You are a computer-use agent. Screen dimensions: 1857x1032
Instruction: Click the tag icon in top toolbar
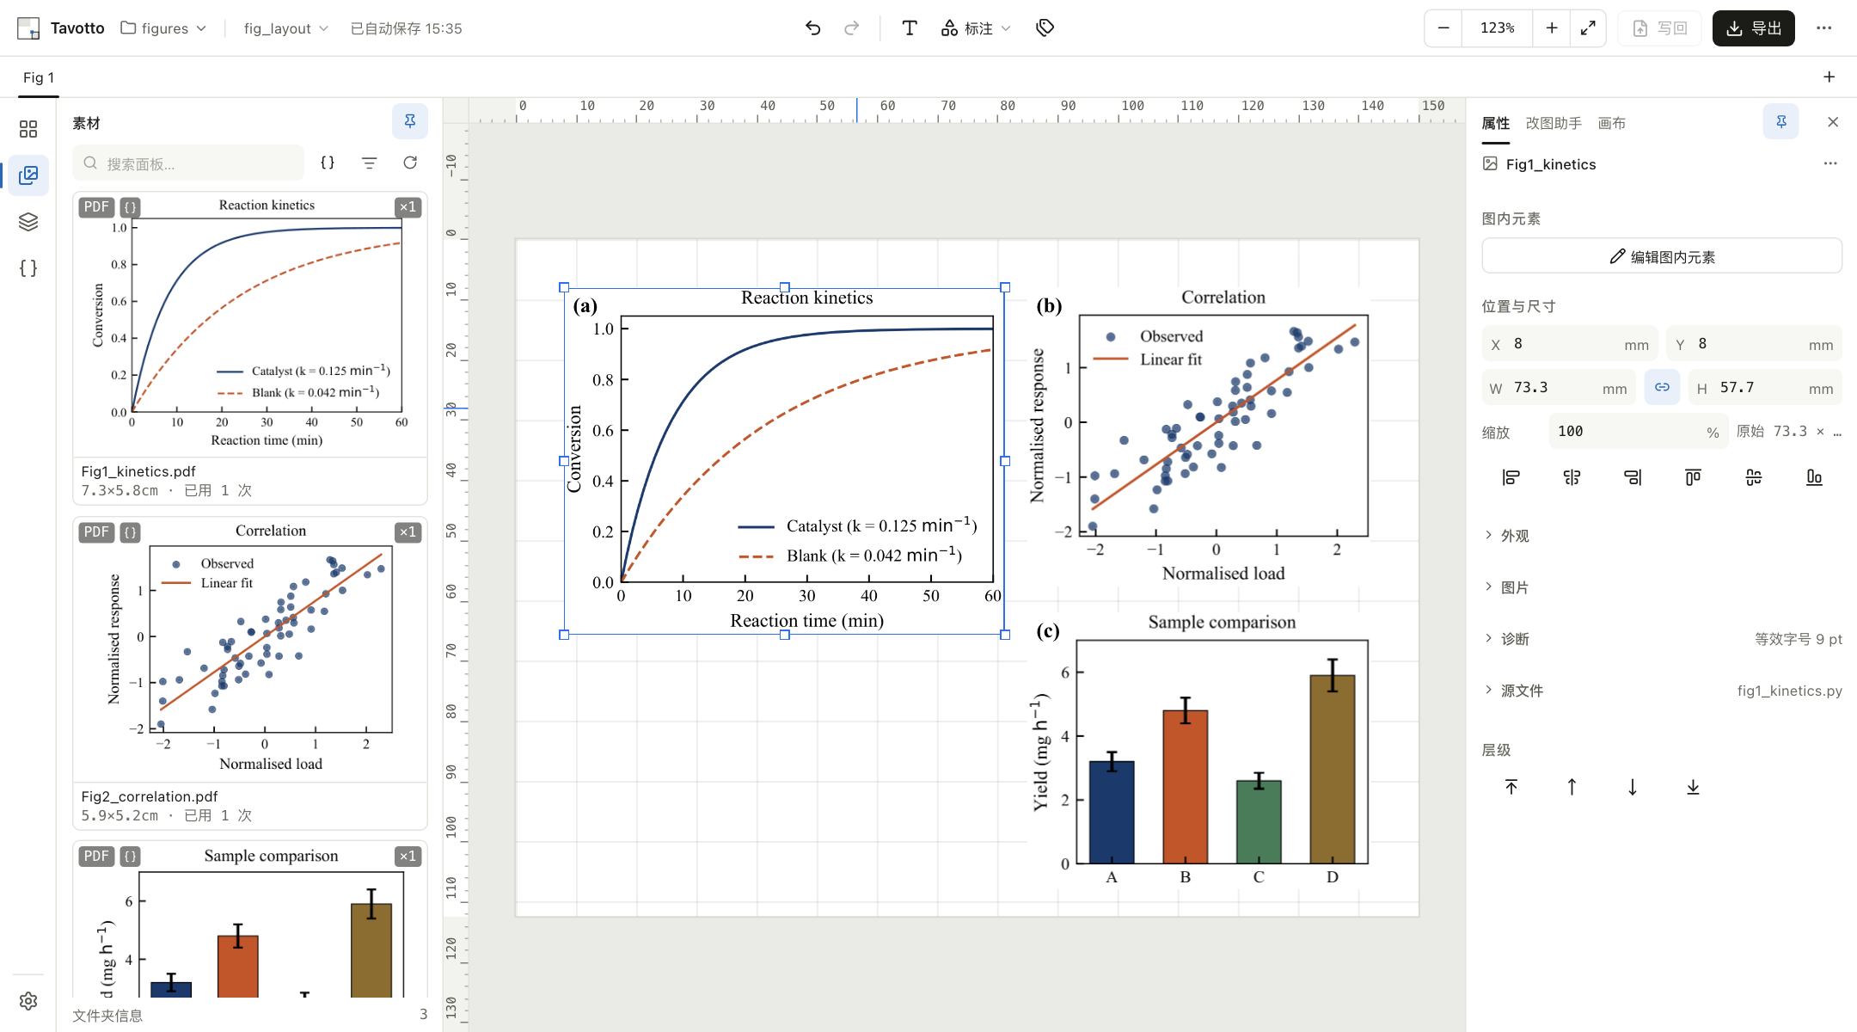tap(1045, 28)
